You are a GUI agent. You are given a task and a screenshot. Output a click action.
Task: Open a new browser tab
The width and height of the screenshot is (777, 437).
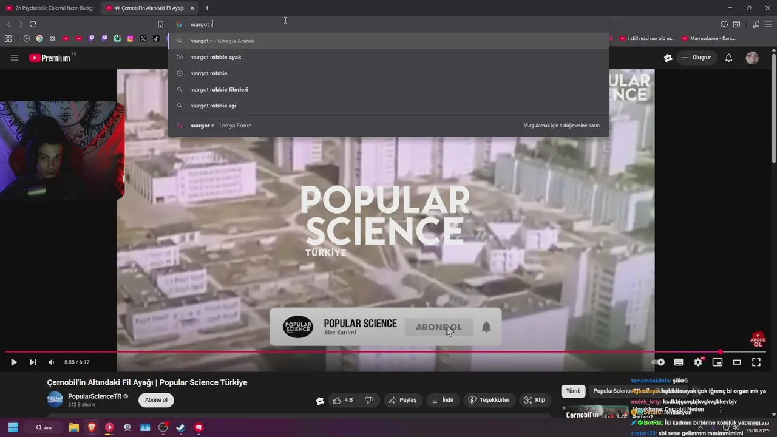pos(207,8)
